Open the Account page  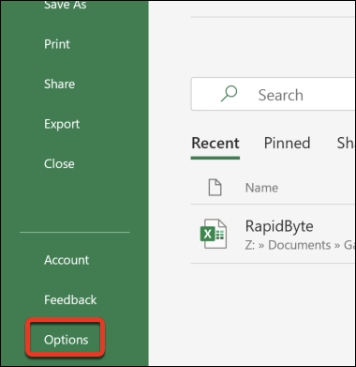click(67, 260)
